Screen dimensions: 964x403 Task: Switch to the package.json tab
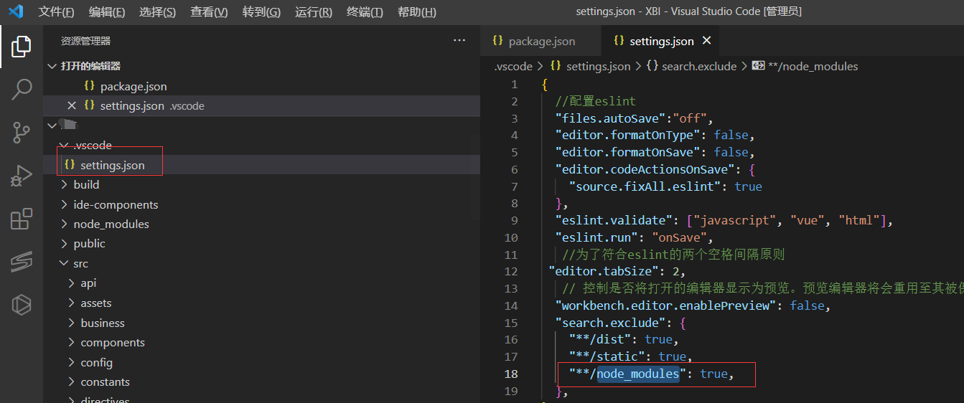541,41
